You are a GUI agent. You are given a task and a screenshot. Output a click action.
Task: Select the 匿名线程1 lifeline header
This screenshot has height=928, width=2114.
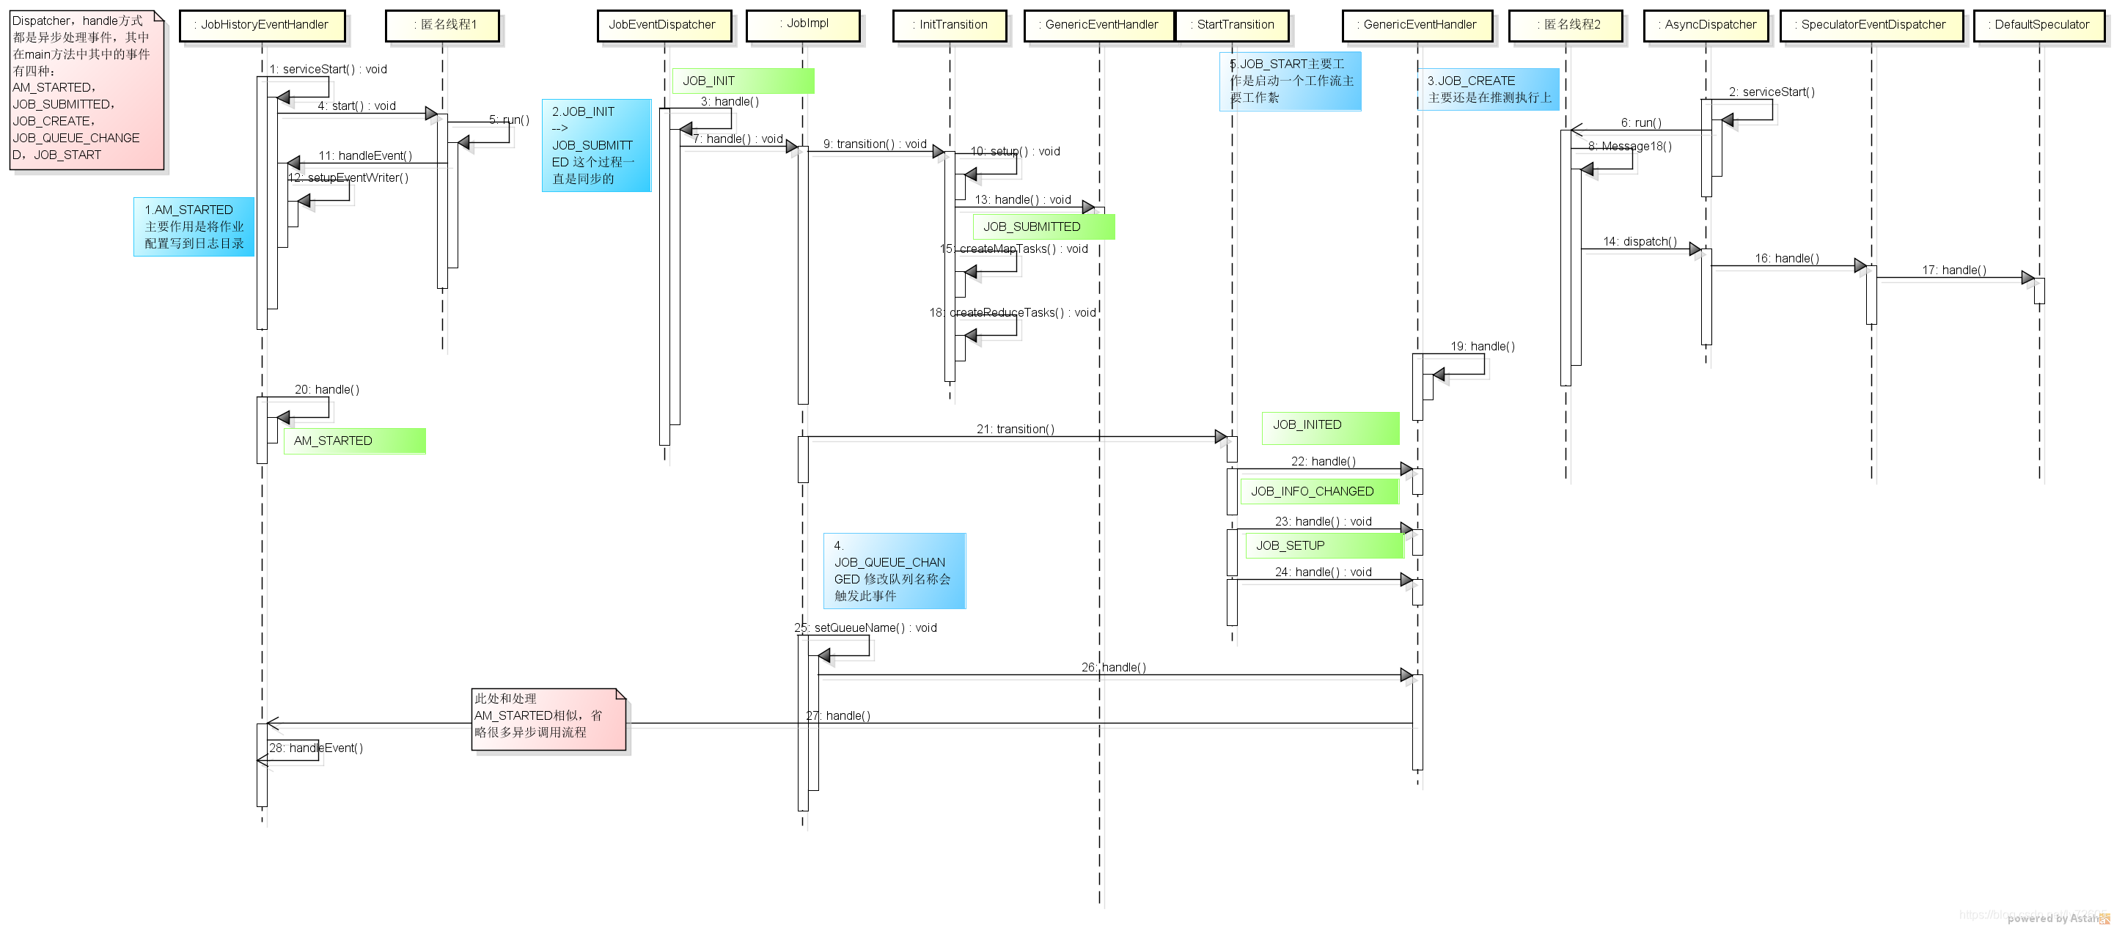coord(442,25)
